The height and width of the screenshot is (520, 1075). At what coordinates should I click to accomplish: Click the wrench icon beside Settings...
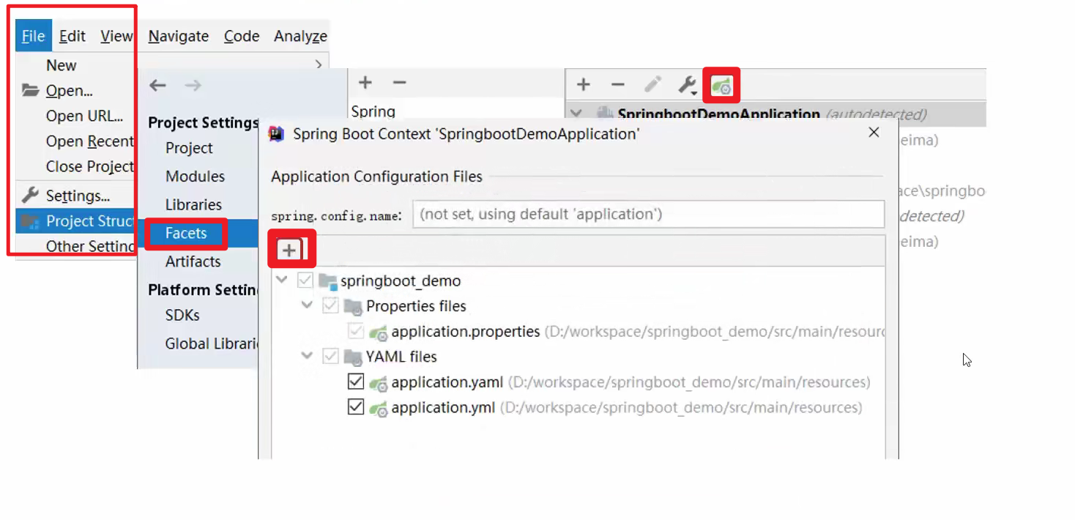click(30, 196)
